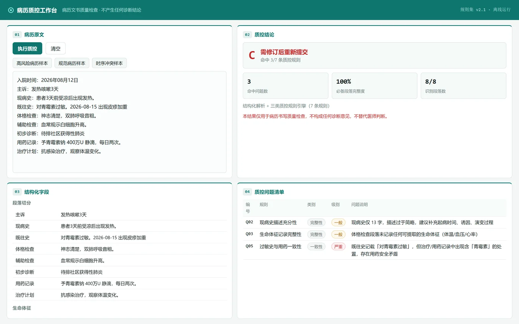The height and width of the screenshot is (324, 519).
Task: Load the 高风险病历样本 sample
Action: 32,63
